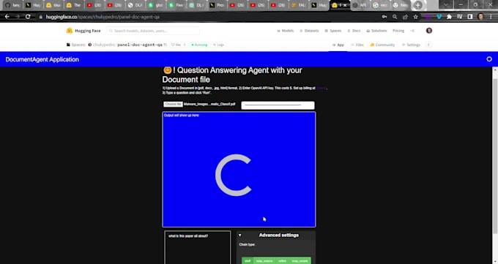Open the browser extensions puzzle icon

[x=449, y=17]
